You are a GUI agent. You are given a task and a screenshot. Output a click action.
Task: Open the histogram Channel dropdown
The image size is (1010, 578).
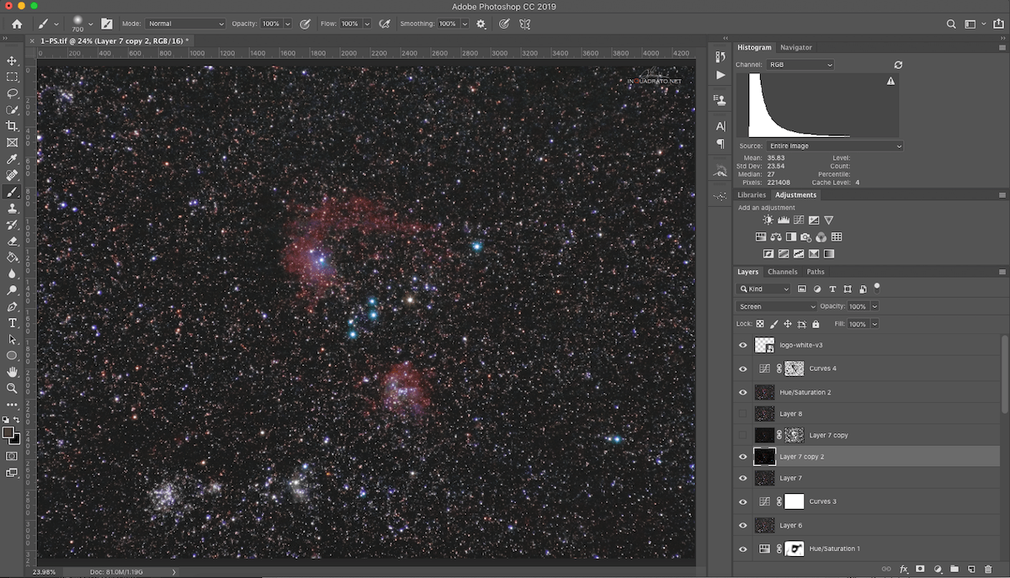[x=800, y=65]
